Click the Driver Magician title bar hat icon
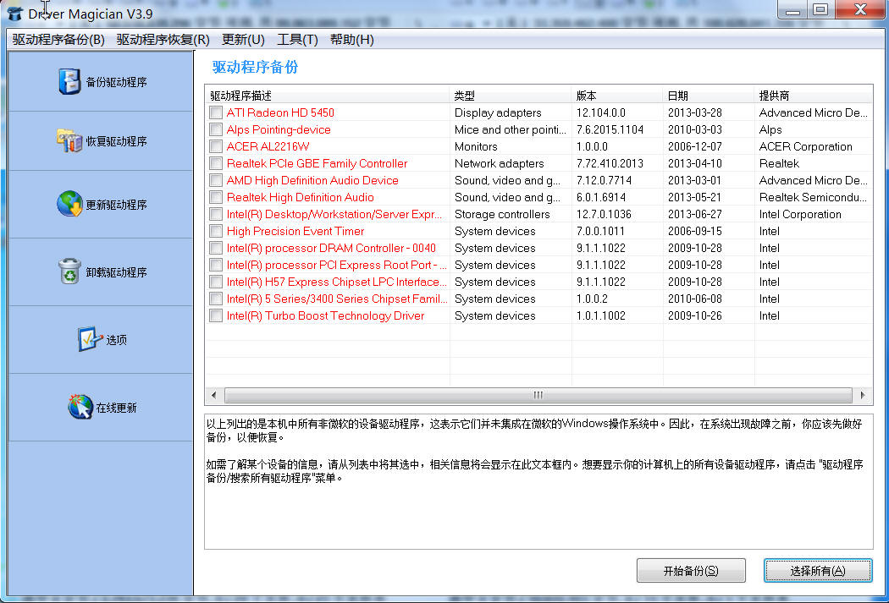This screenshot has height=603, width=889. 14,14
